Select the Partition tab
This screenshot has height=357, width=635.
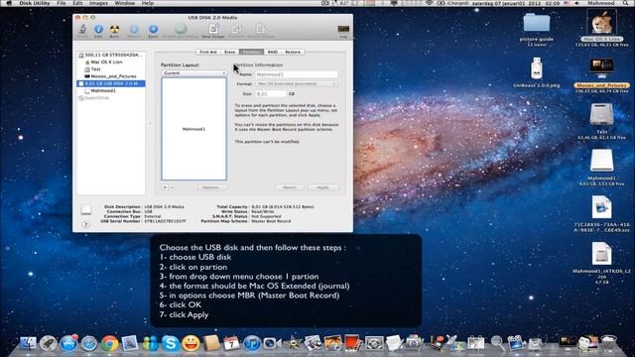coord(251,53)
